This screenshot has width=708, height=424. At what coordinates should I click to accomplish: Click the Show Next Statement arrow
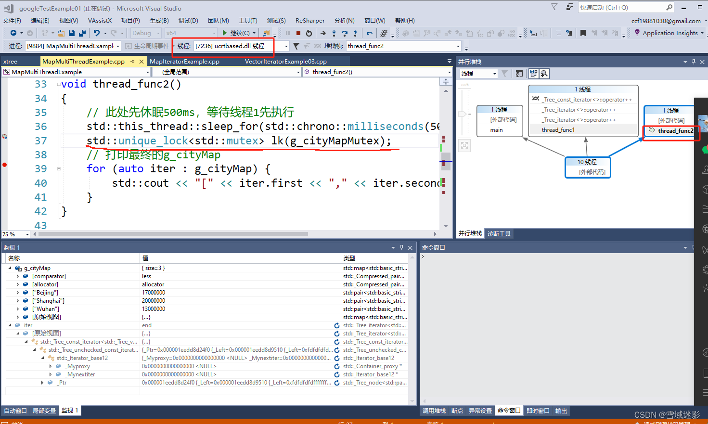323,33
